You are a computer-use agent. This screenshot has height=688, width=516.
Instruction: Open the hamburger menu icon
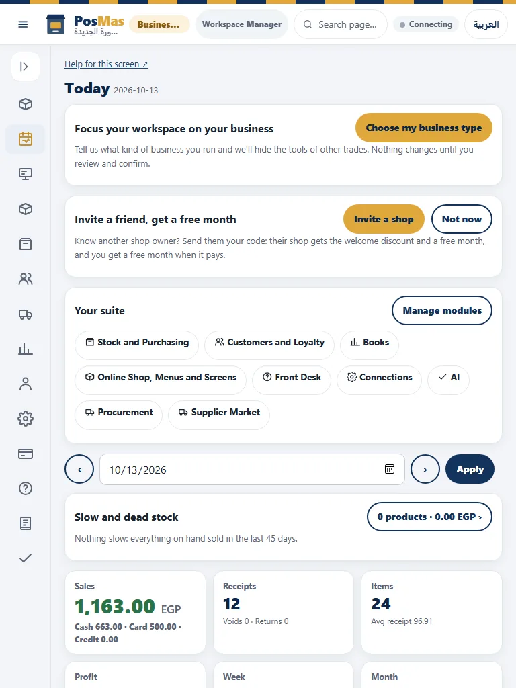tap(23, 24)
